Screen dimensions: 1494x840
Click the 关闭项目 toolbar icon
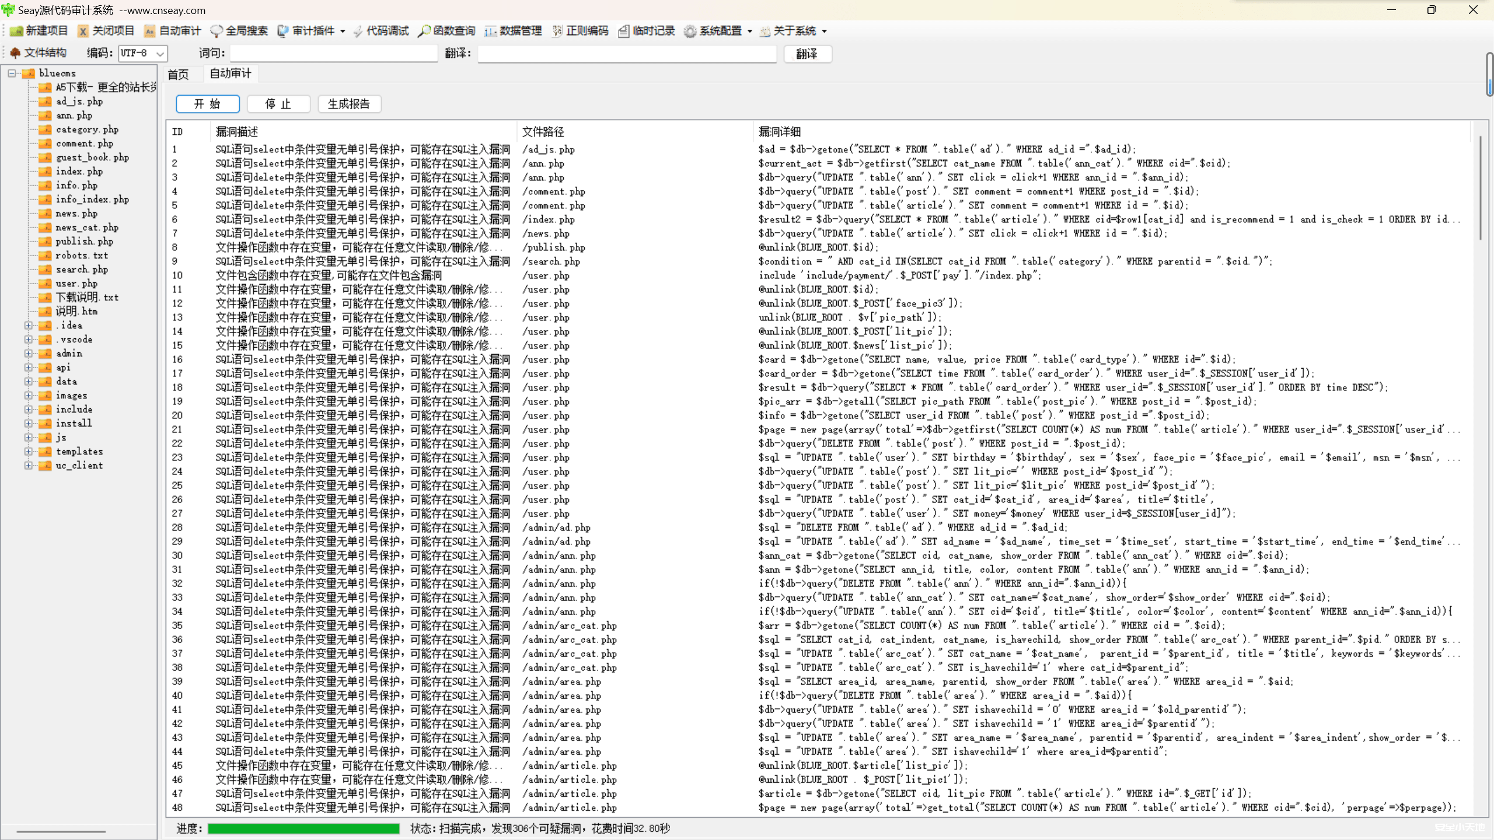83,31
